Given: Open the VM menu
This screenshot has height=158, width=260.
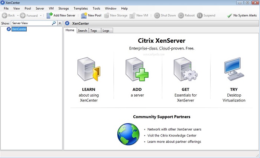Looking at the screenshot, I should [x=51, y=9].
